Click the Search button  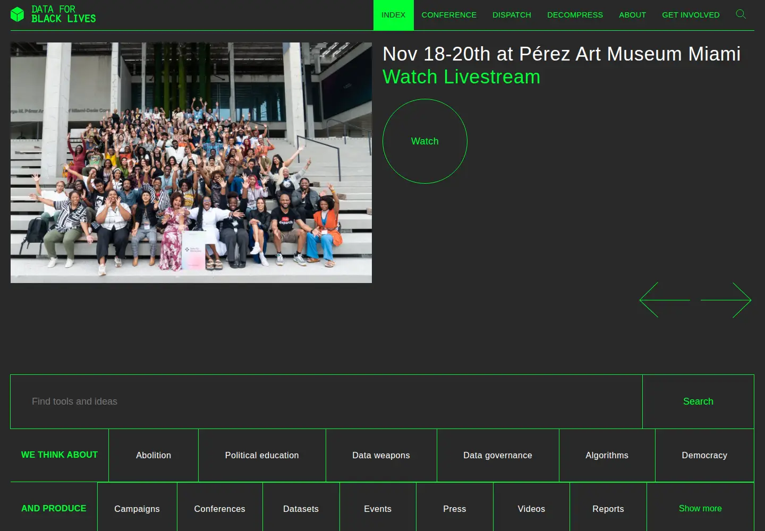tap(698, 401)
